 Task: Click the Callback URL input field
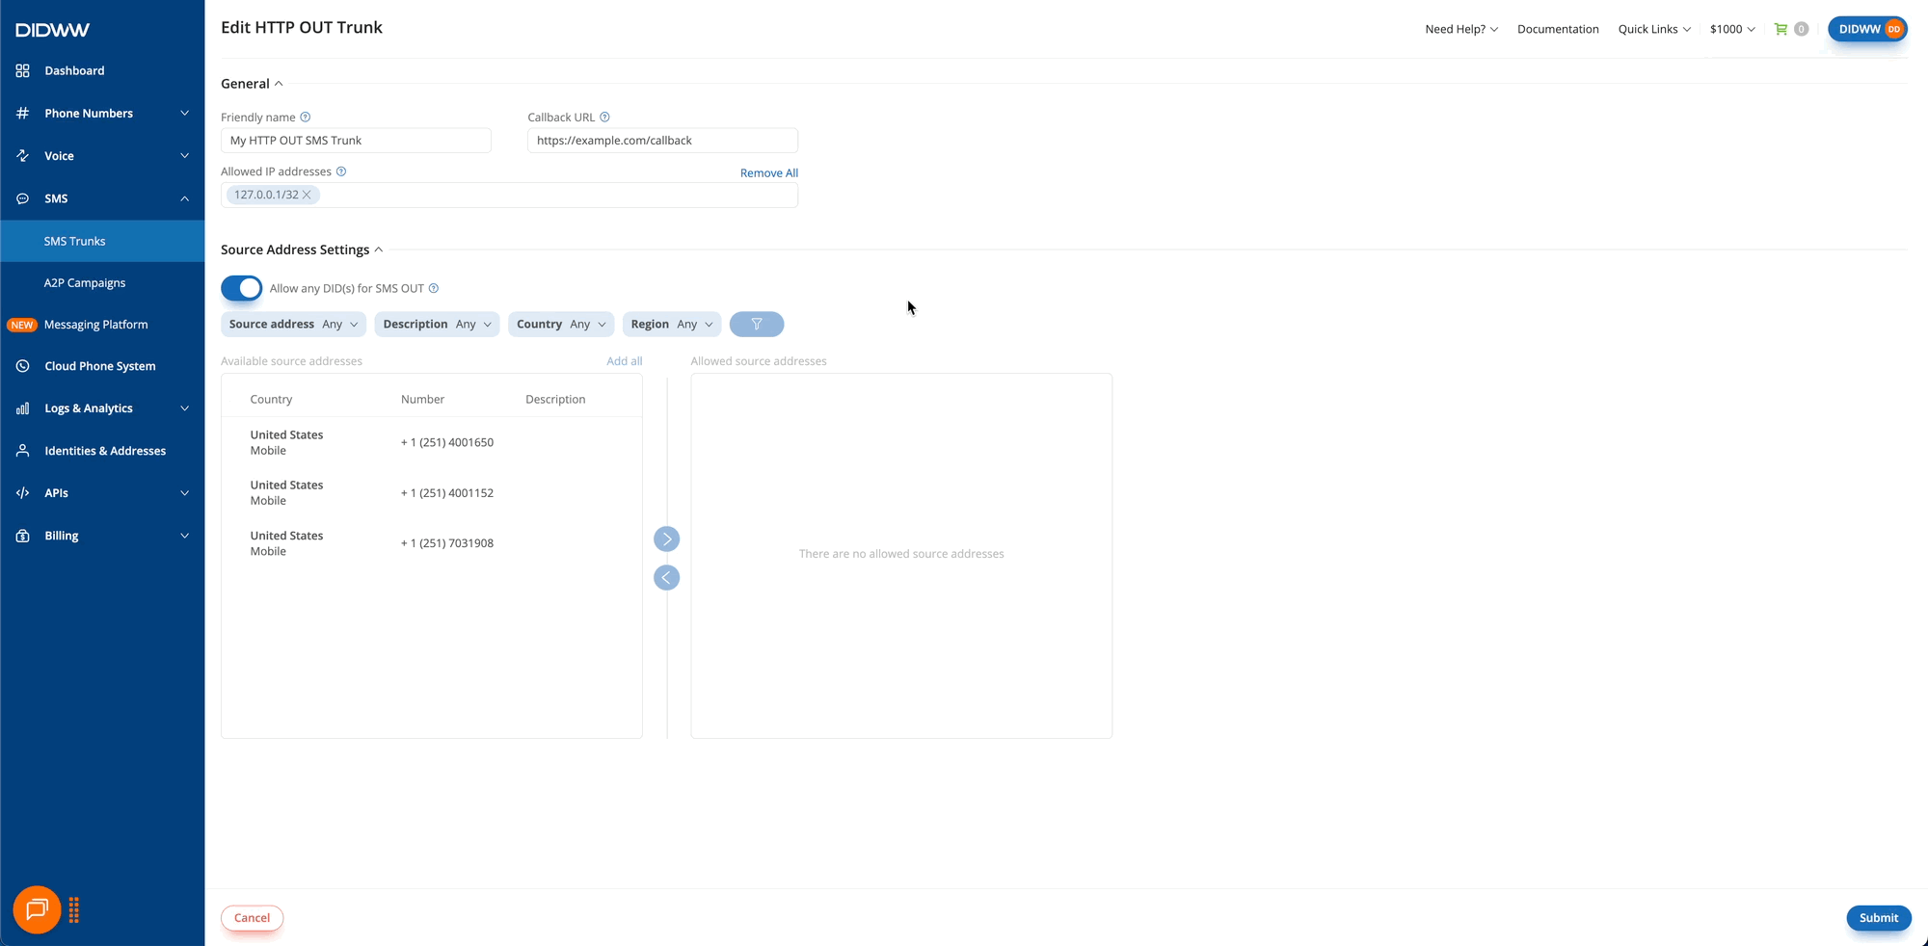(662, 141)
